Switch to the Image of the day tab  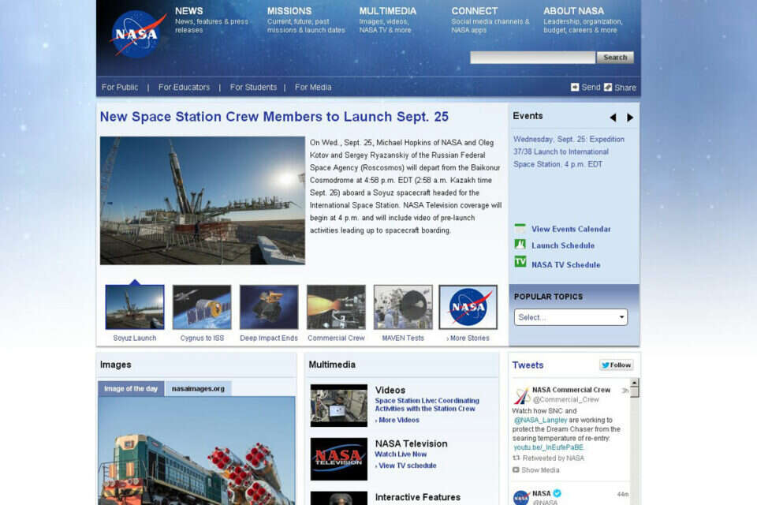[131, 388]
